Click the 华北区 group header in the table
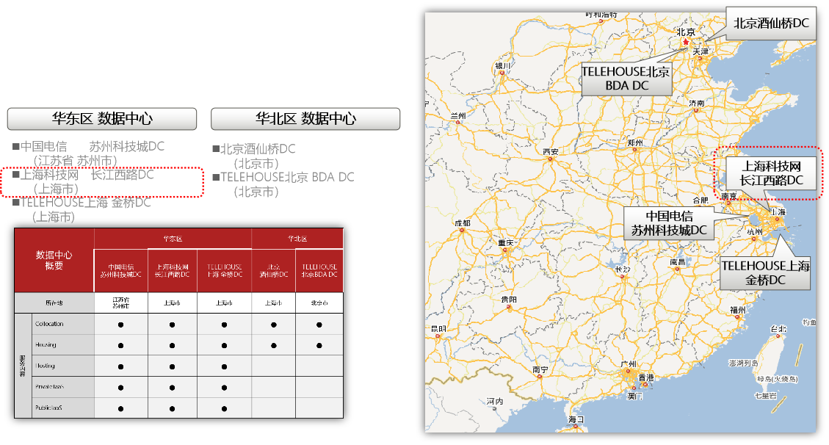The height and width of the screenshot is (445, 829). click(x=297, y=239)
